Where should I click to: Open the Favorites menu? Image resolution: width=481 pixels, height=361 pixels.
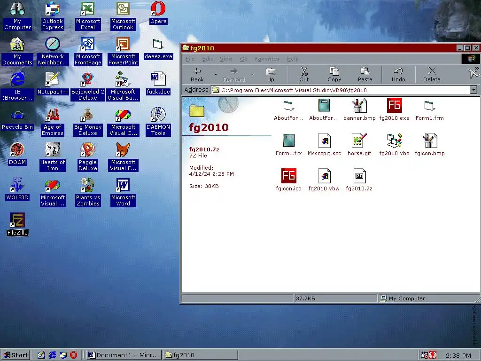pos(267,59)
